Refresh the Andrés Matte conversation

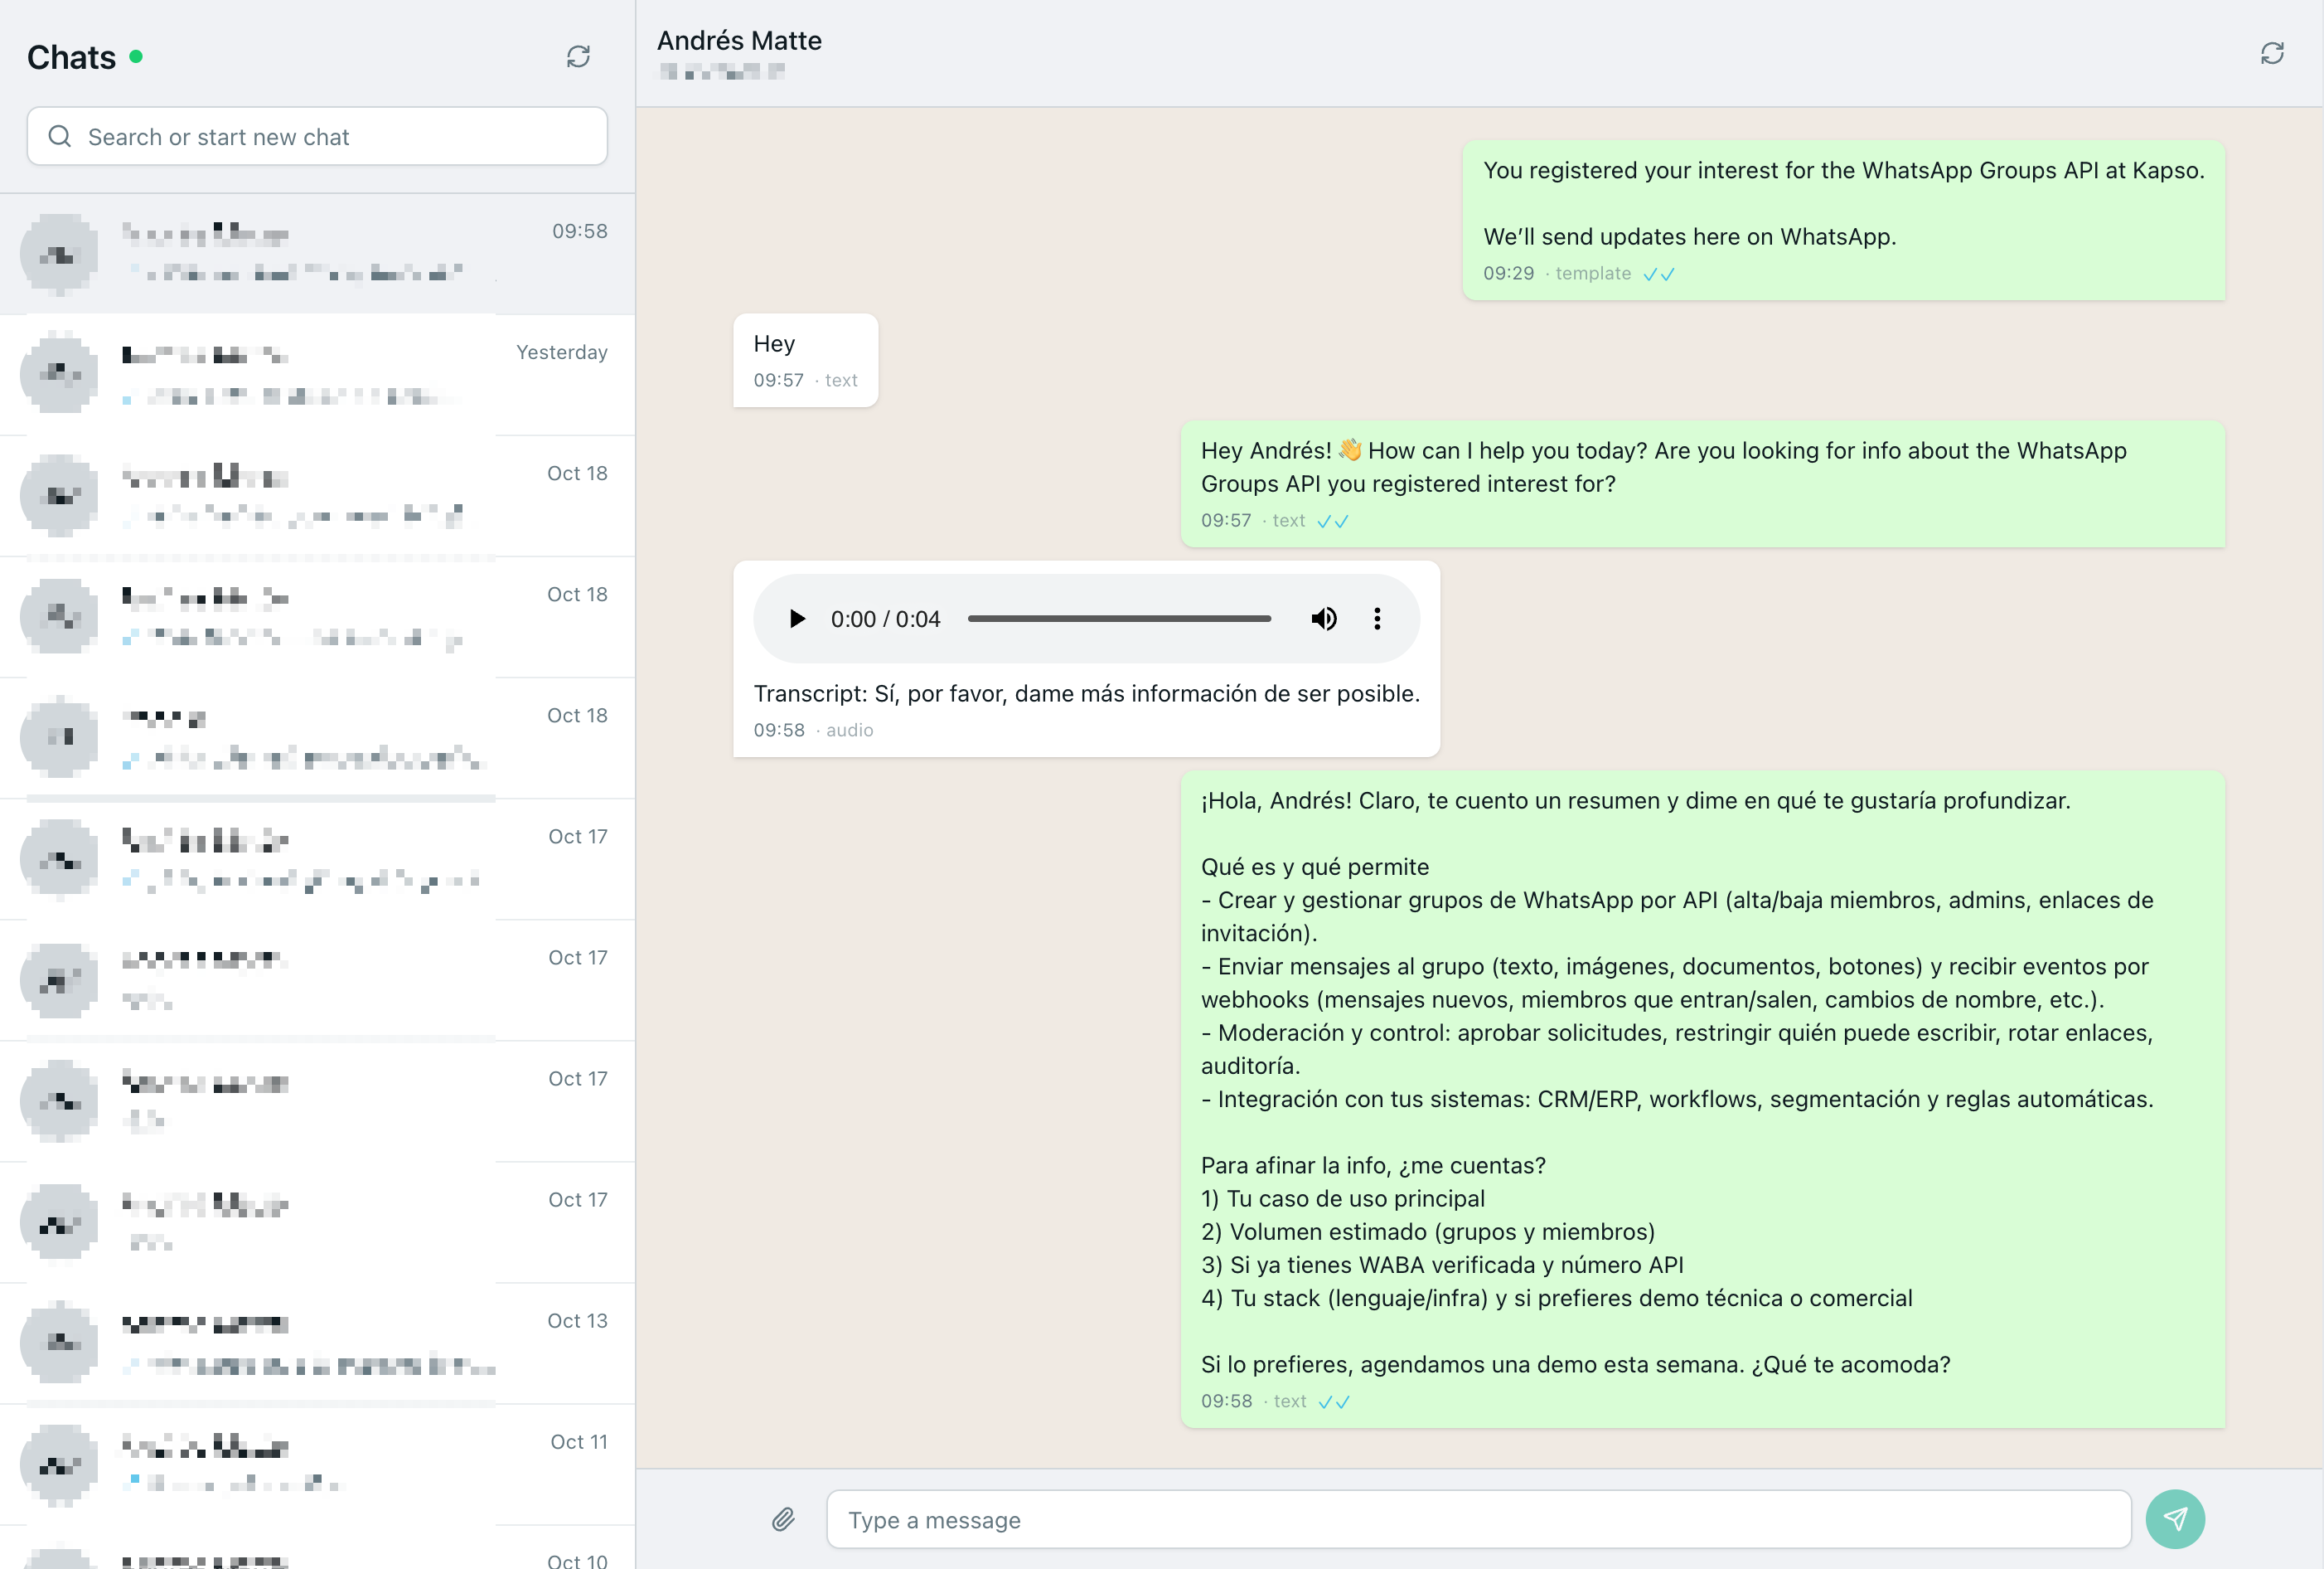(2273, 53)
